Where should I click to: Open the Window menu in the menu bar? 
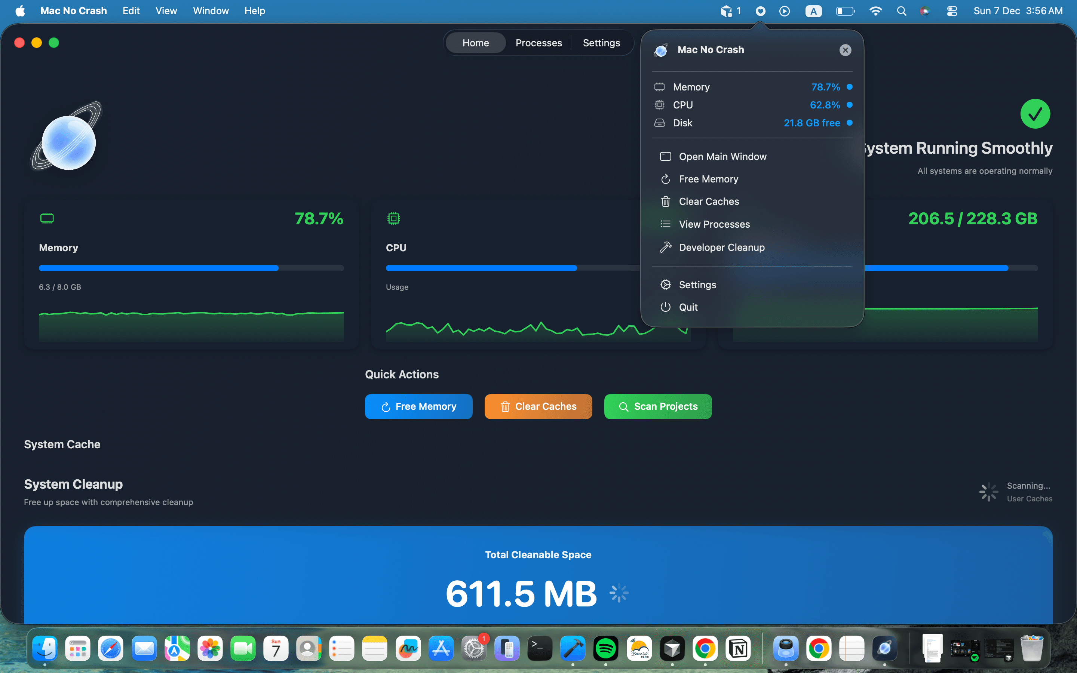(211, 11)
